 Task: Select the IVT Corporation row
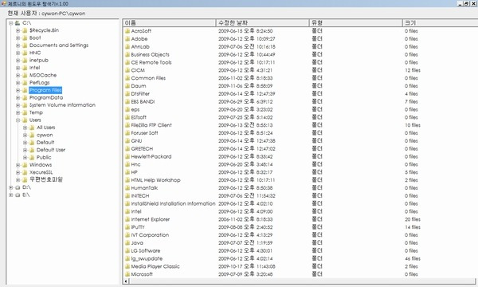coord(300,235)
